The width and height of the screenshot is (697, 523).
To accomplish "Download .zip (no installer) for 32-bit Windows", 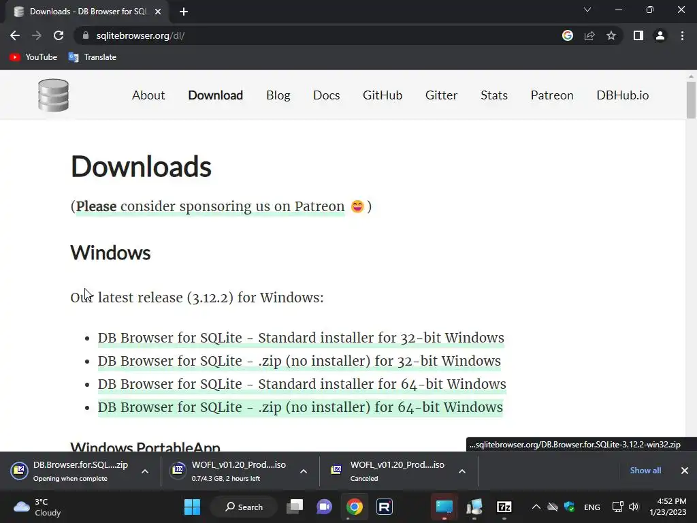I will (x=299, y=361).
